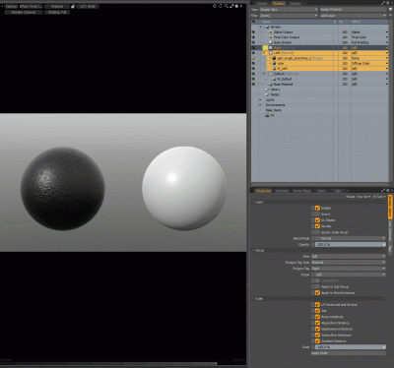Uncheck the Enable checkbox
394x368 pixels.
click(x=317, y=208)
